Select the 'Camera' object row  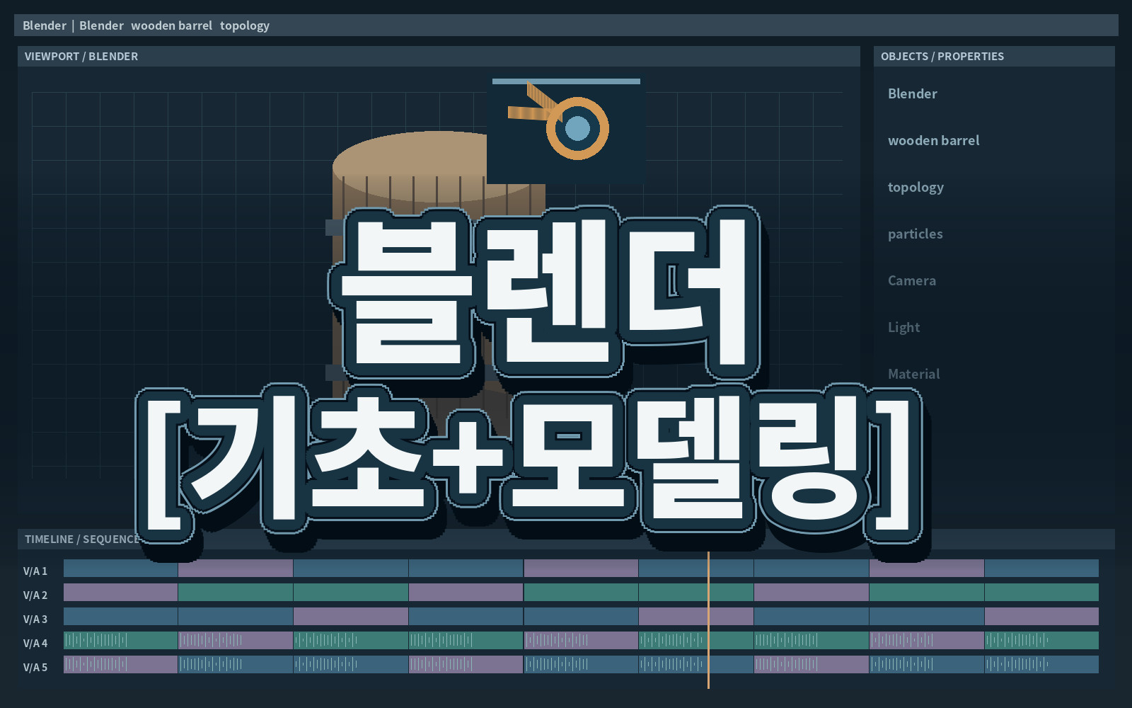[911, 280]
